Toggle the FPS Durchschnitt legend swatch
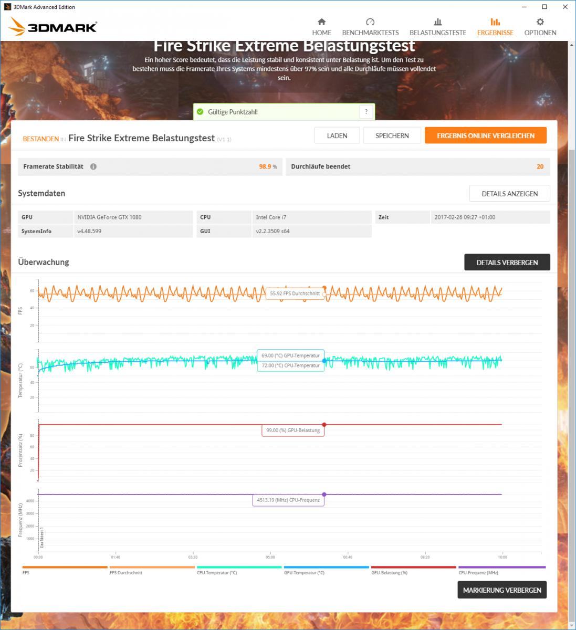This screenshot has width=576, height=630. point(152,568)
